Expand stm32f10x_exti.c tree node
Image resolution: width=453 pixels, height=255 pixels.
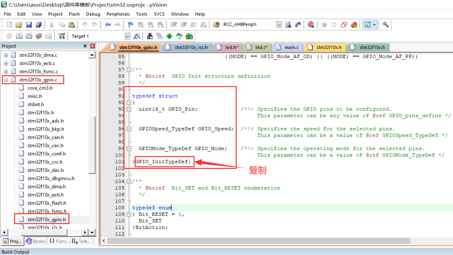pyautogui.click(x=6, y=63)
